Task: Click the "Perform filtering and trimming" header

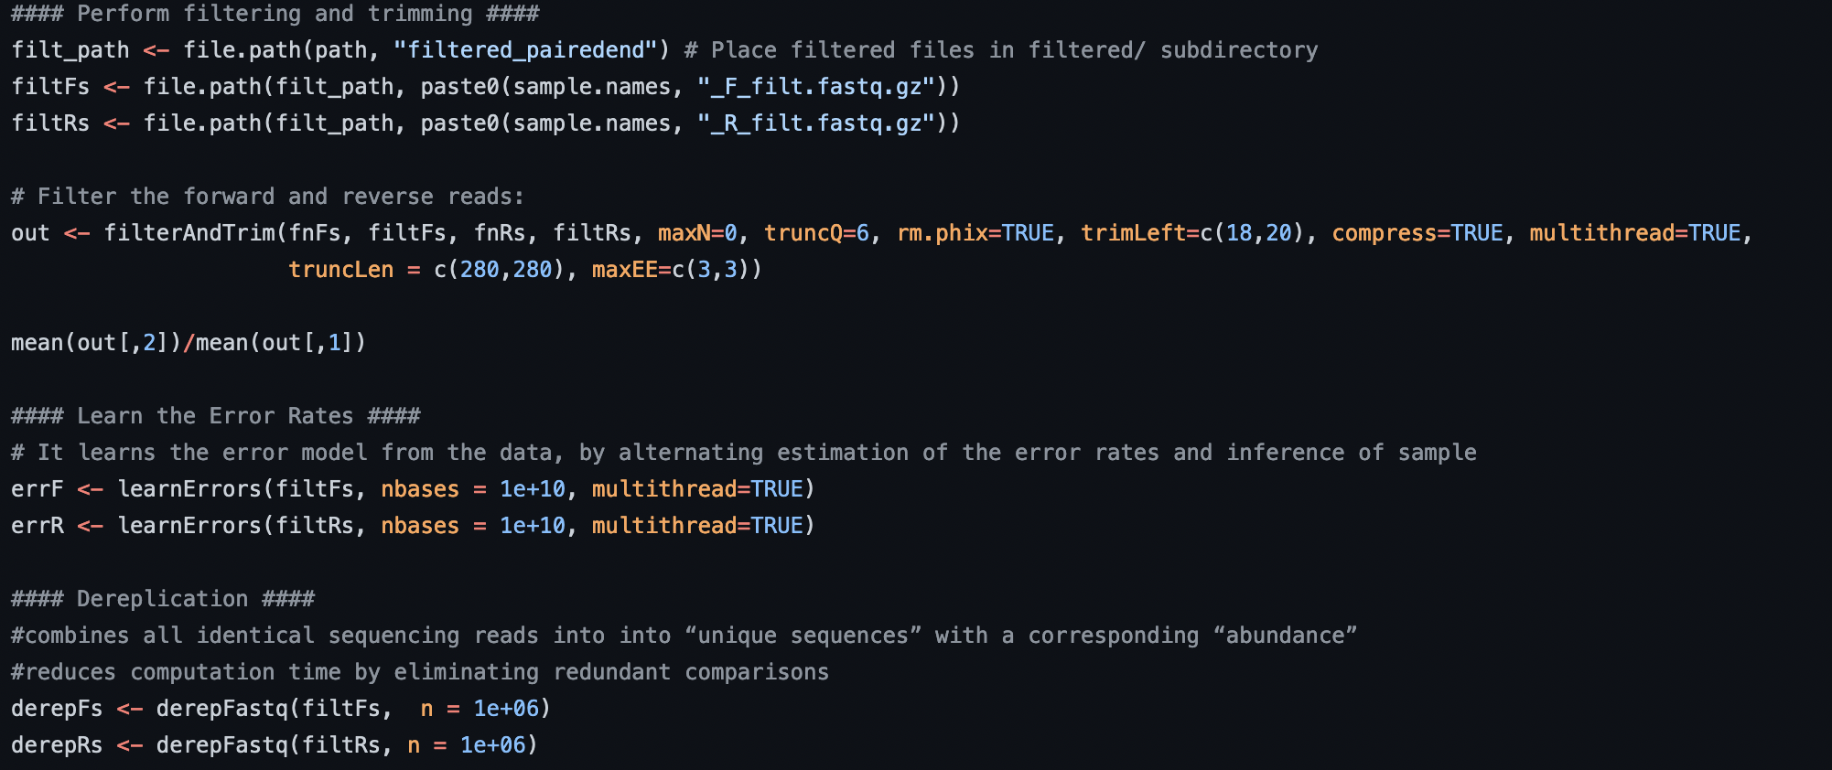Action: click(275, 14)
